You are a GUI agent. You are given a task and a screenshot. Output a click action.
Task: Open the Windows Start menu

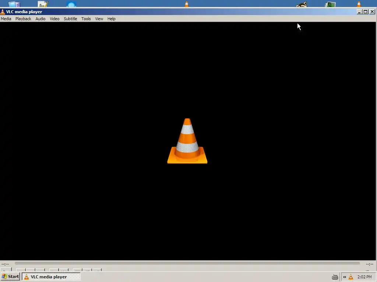10,276
